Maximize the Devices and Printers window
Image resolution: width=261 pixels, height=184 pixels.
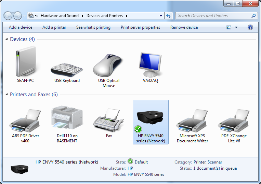point(237,3)
